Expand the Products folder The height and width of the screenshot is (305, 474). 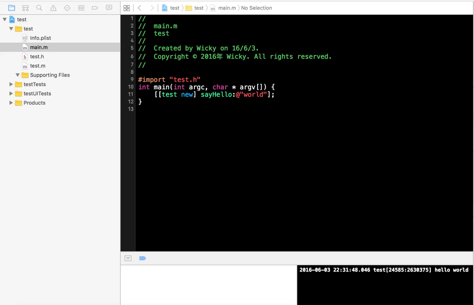[11, 103]
